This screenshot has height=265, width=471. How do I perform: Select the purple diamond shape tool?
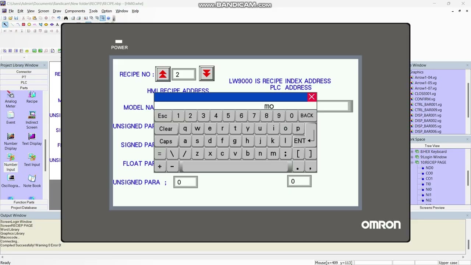pyautogui.click(x=52, y=25)
